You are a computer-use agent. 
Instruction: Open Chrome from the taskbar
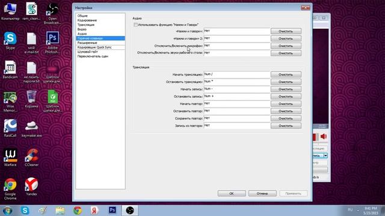point(78,211)
